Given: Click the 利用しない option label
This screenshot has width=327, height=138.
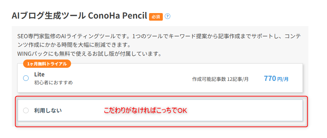Looking at the screenshot, I should pos(48,110).
